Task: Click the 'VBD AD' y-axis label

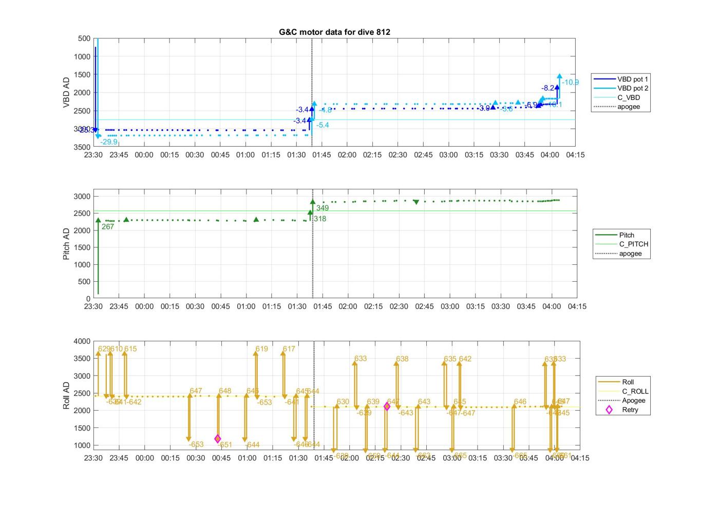Action: (66, 92)
